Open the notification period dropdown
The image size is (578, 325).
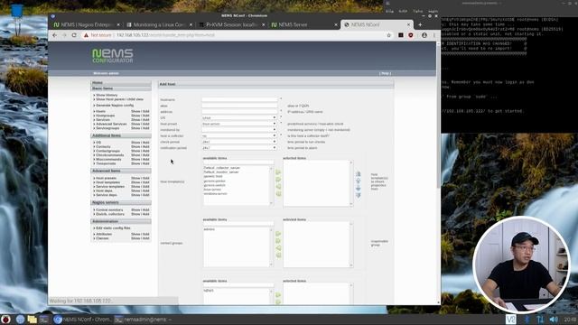point(239,148)
